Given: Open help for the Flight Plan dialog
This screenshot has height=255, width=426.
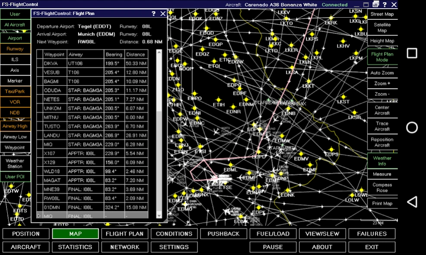Looking at the screenshot, I should pos(153,14).
